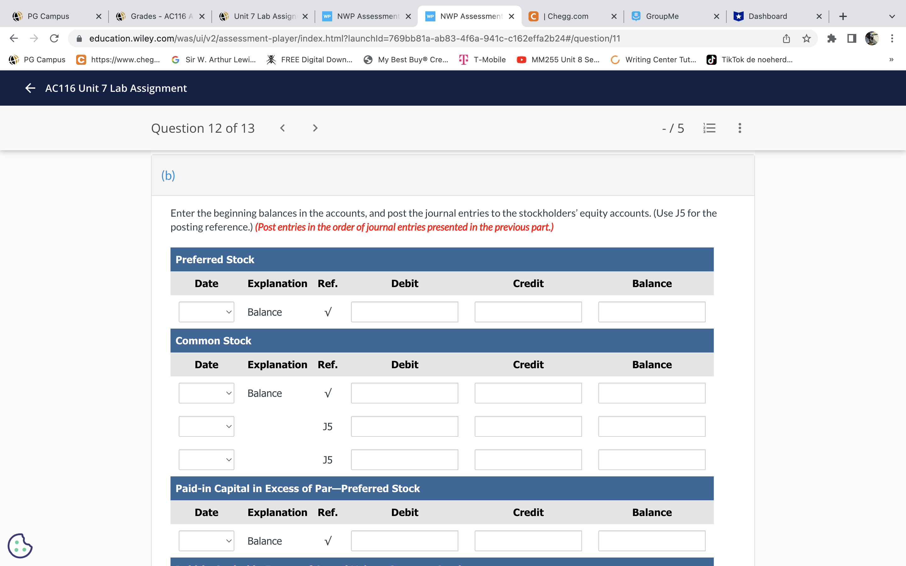Open the assessment three-dot options menu
Screen dimensions: 906x566
tap(739, 128)
